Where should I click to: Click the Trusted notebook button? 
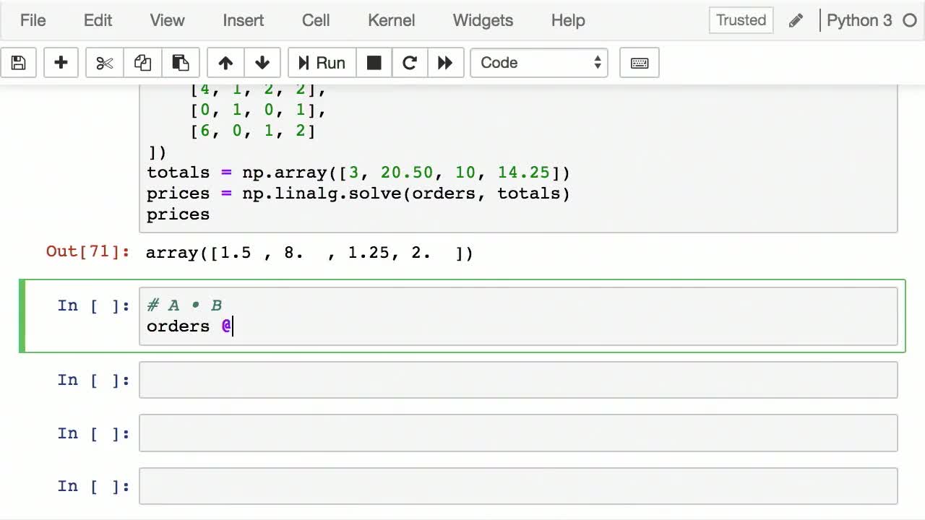[741, 20]
